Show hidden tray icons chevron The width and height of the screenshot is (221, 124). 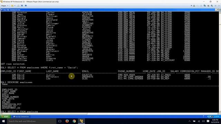(x=190, y=121)
